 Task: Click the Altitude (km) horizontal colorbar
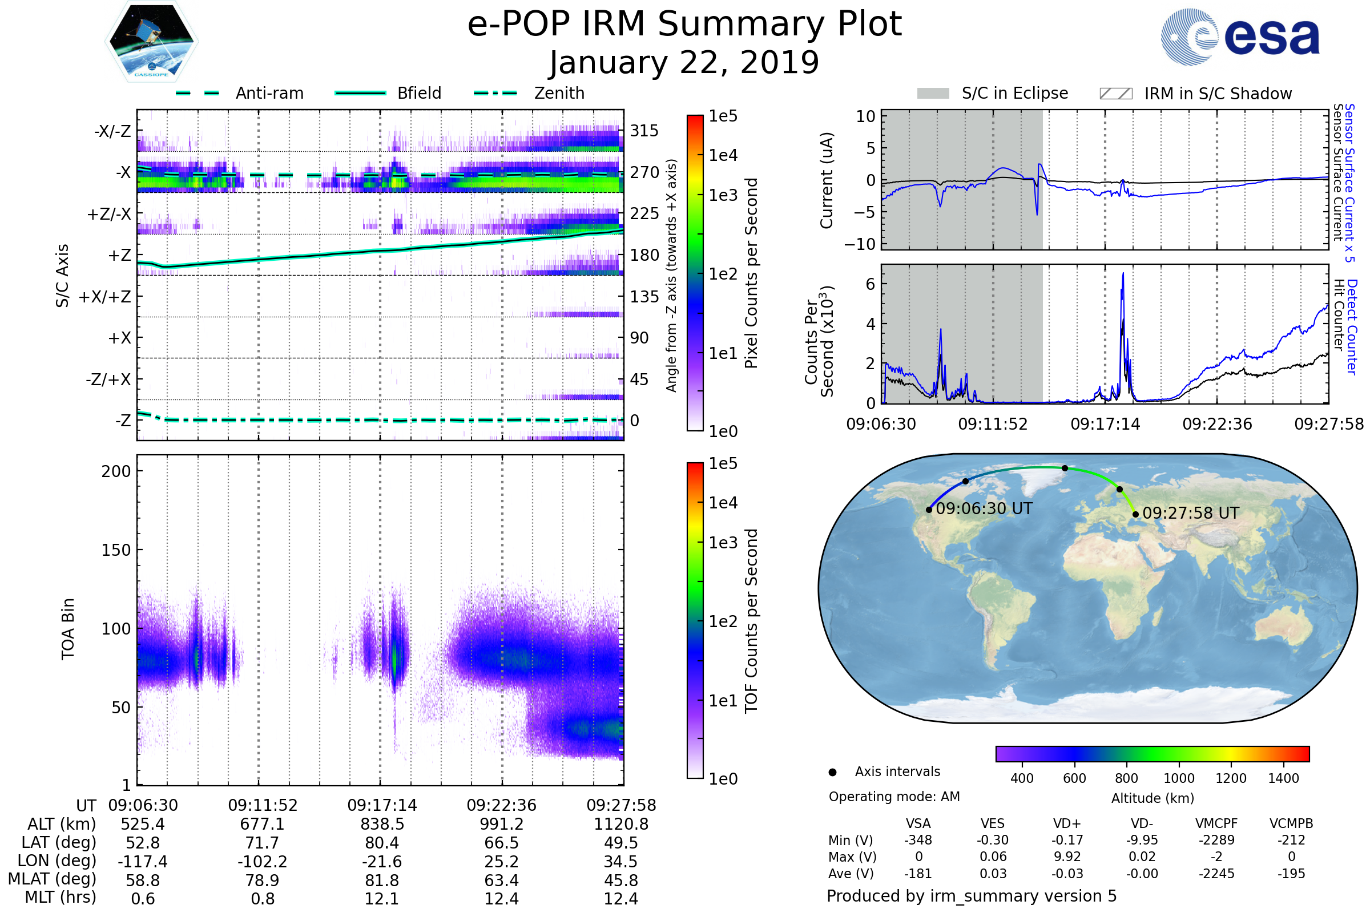click(x=1153, y=754)
